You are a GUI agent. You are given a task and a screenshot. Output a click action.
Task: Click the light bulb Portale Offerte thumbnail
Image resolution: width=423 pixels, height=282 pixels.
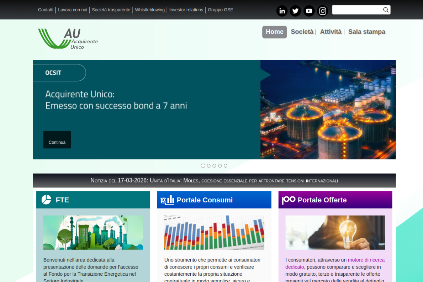335,232
